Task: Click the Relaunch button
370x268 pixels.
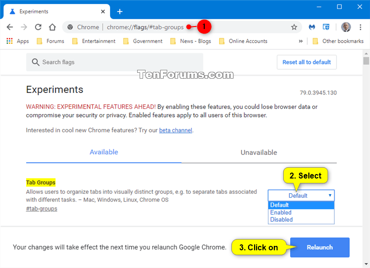Action: [320, 247]
